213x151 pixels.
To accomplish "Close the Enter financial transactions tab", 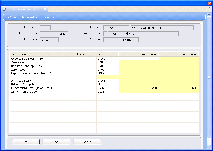I will click(x=45, y=9).
